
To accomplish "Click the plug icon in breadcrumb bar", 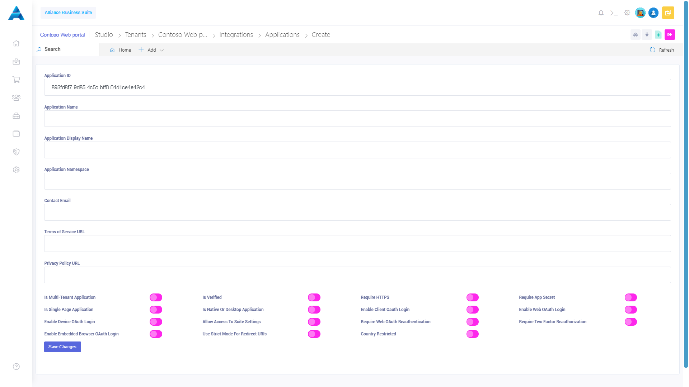I will 647,35.
